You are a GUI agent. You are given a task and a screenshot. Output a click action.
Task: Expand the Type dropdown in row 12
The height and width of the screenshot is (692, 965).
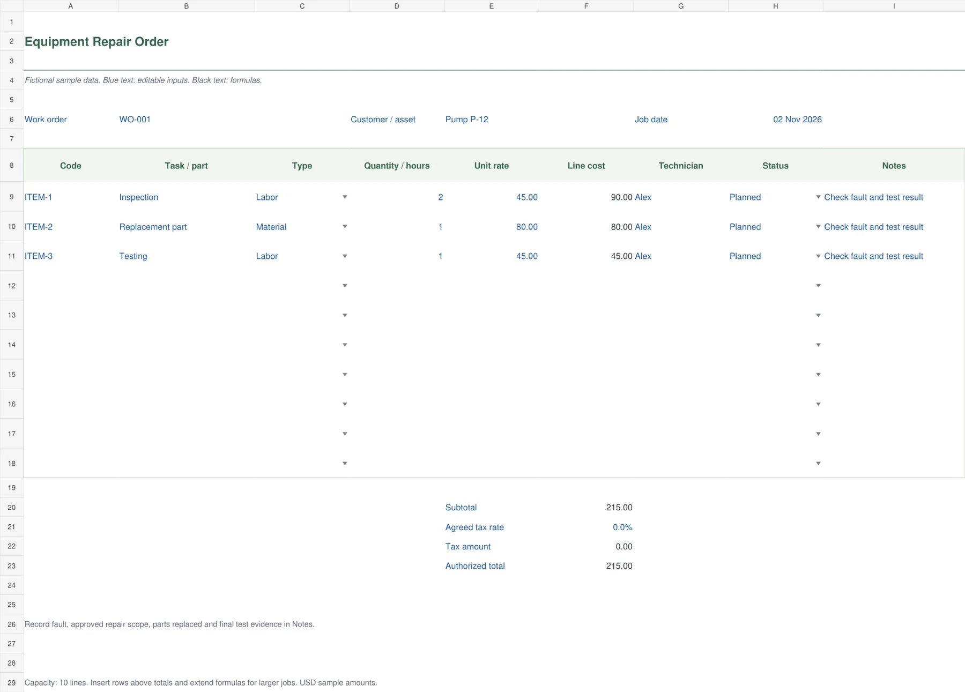tap(345, 286)
